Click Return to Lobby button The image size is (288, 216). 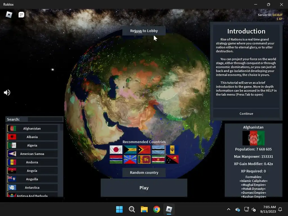coord(144,31)
